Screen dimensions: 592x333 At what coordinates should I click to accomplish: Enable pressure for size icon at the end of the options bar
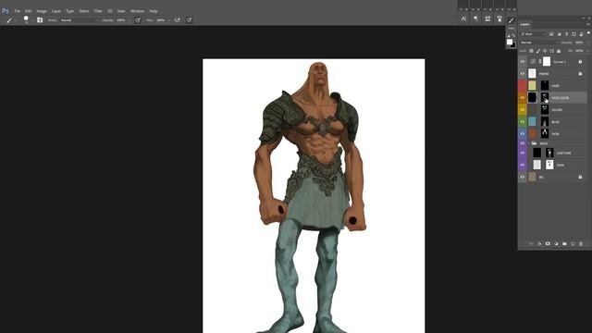point(189,20)
